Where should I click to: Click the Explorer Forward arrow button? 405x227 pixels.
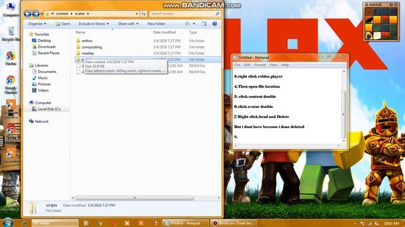[x=35, y=14]
